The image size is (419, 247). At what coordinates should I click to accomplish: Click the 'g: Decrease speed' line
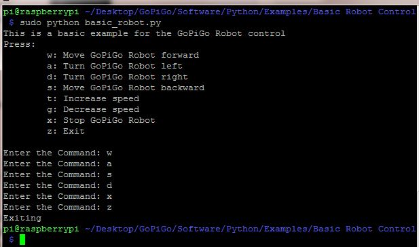93,110
